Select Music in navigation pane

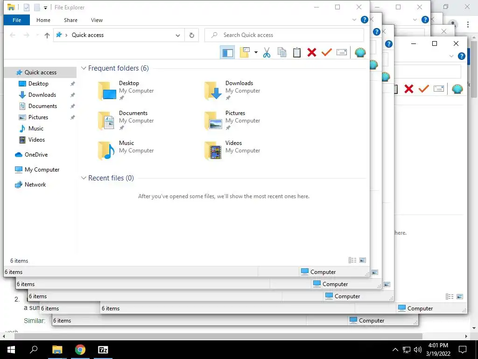(x=35, y=129)
